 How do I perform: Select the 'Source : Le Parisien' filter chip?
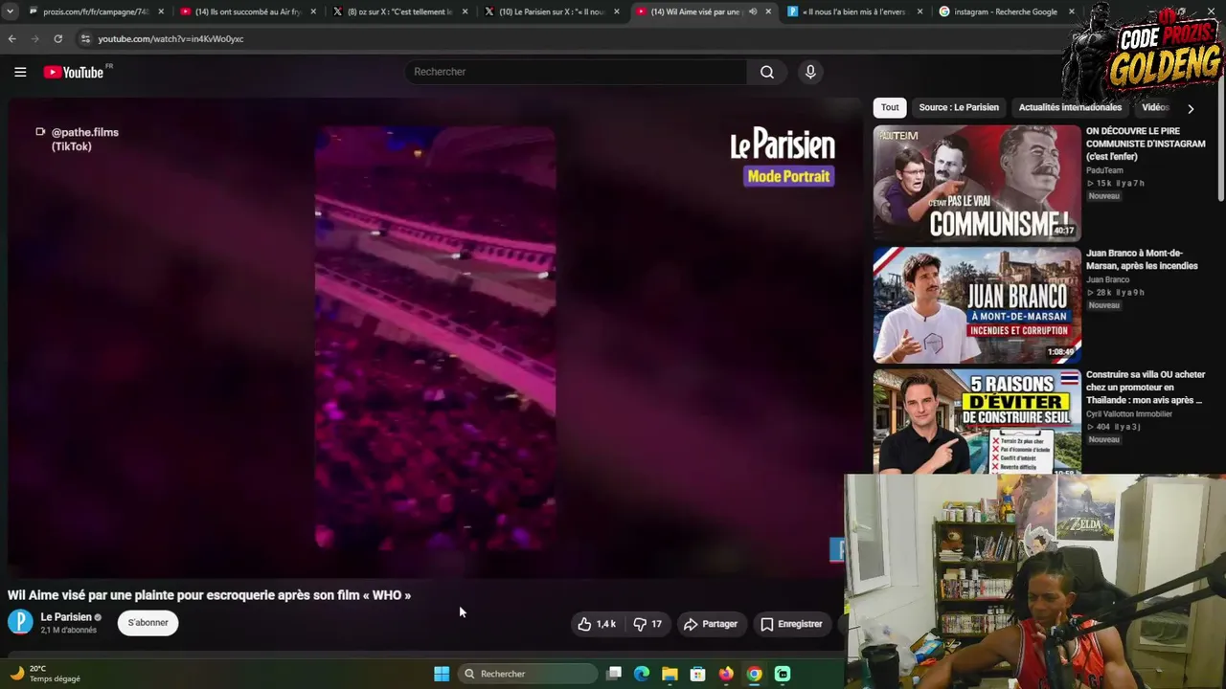959,107
